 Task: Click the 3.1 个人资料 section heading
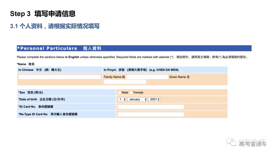point(55,26)
